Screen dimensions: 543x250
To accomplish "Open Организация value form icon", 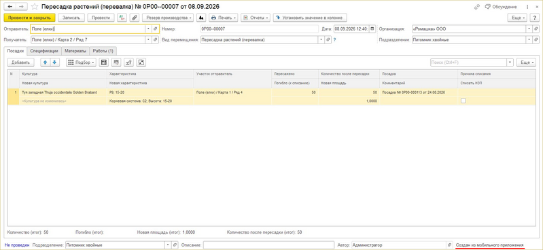I will [536, 29].
